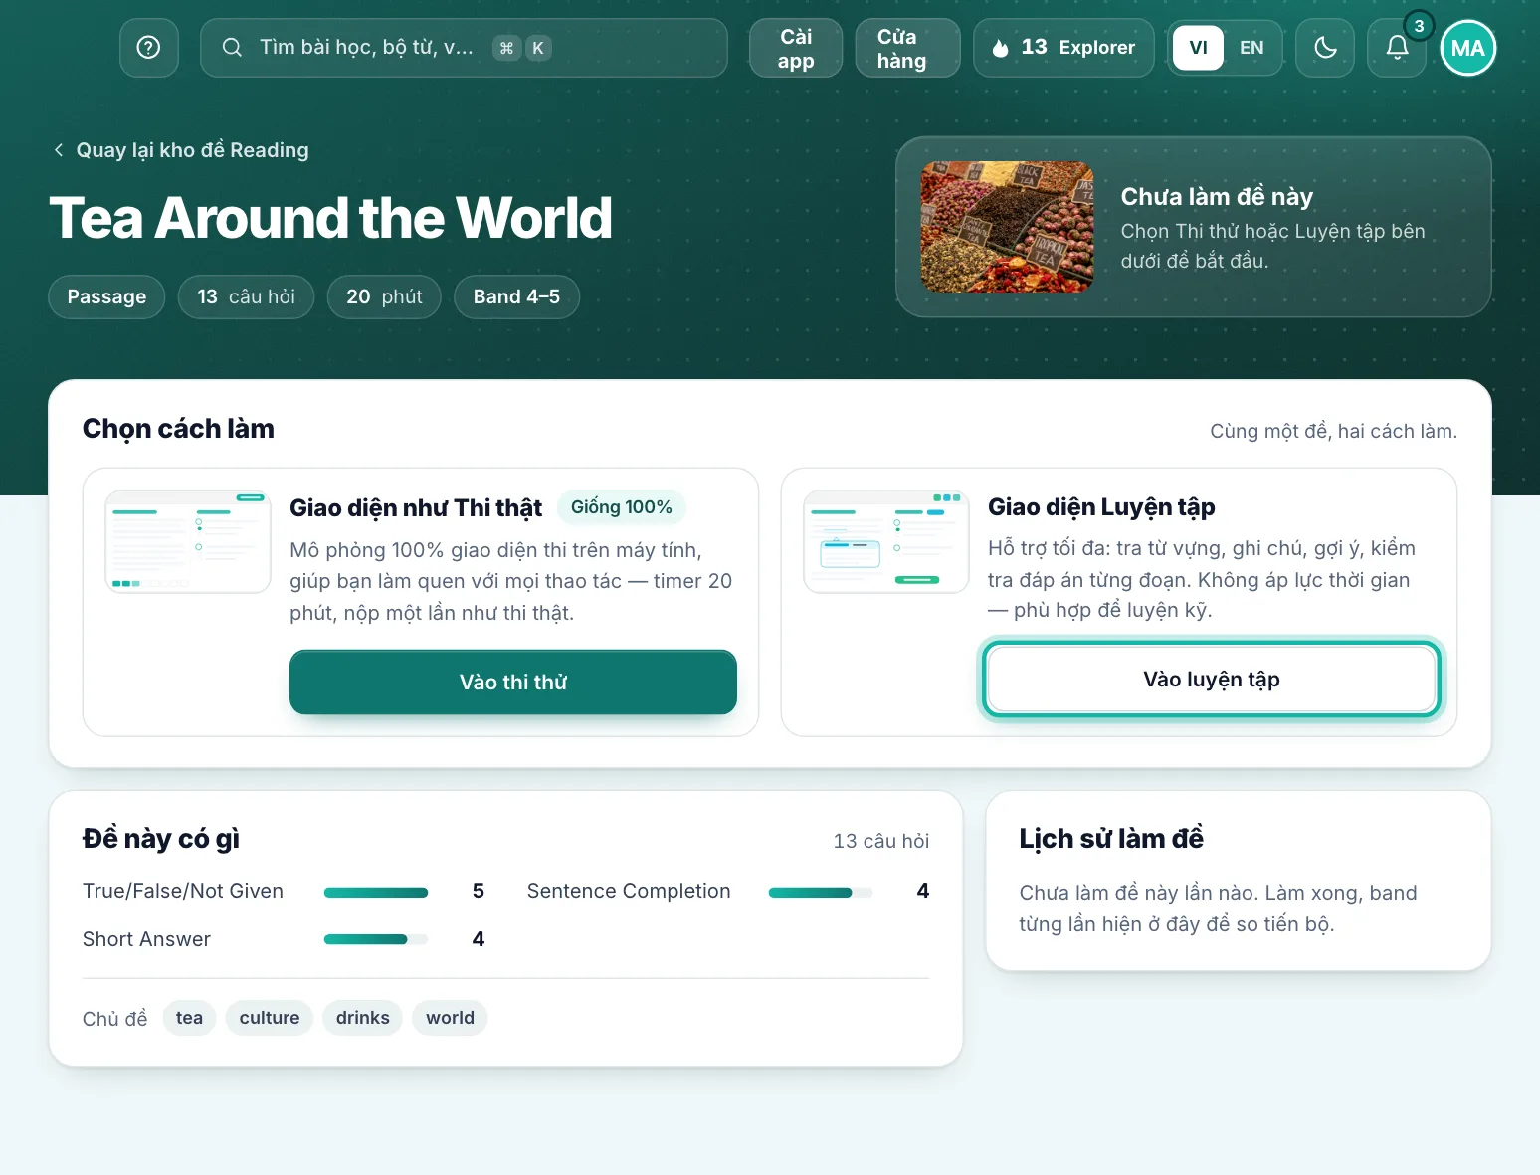Click the Tea Around the World title
Viewport: 1540px width, 1175px height.
click(x=331, y=218)
